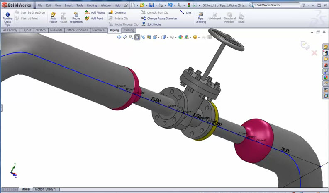Open SolidWorks Resources home icon in task pane
329x193 pixels.
point(326,47)
